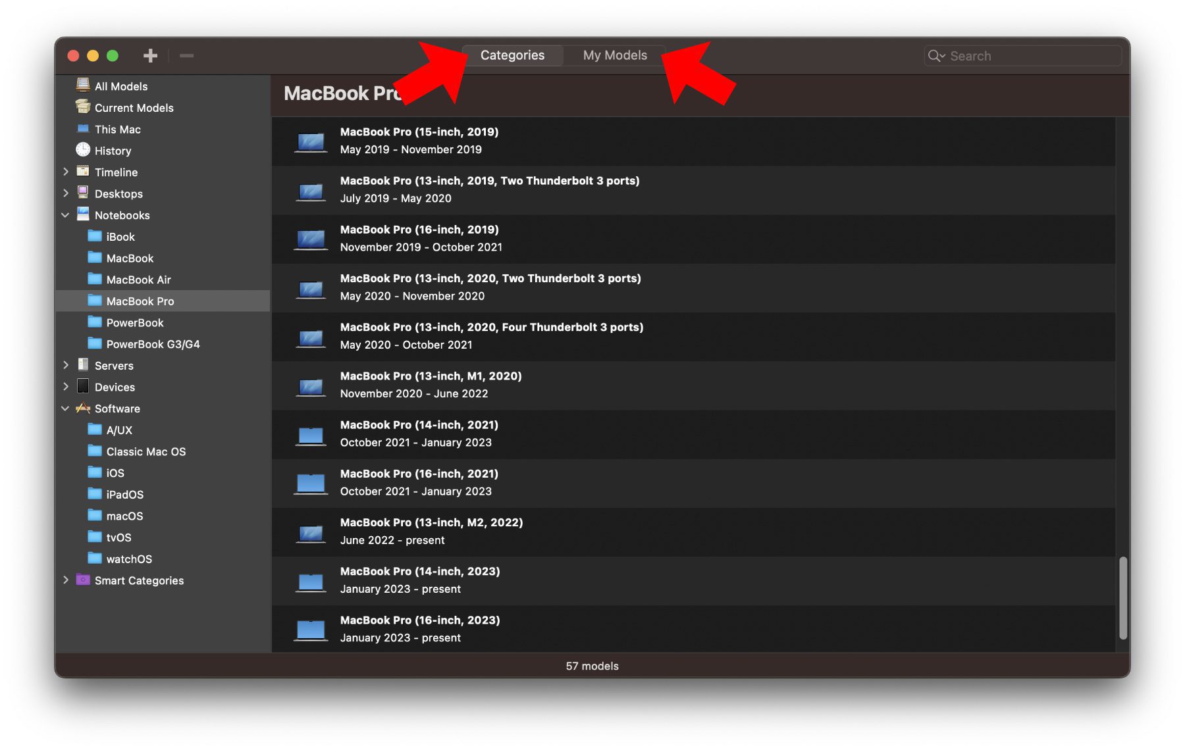Image resolution: width=1185 pixels, height=750 pixels.
Task: Select MacBook Pro (13-inch, 2020, Four Thunderbolt 3 ports)
Action: click(693, 336)
